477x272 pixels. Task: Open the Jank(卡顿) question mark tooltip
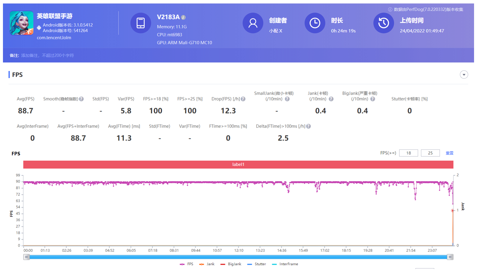331,99
